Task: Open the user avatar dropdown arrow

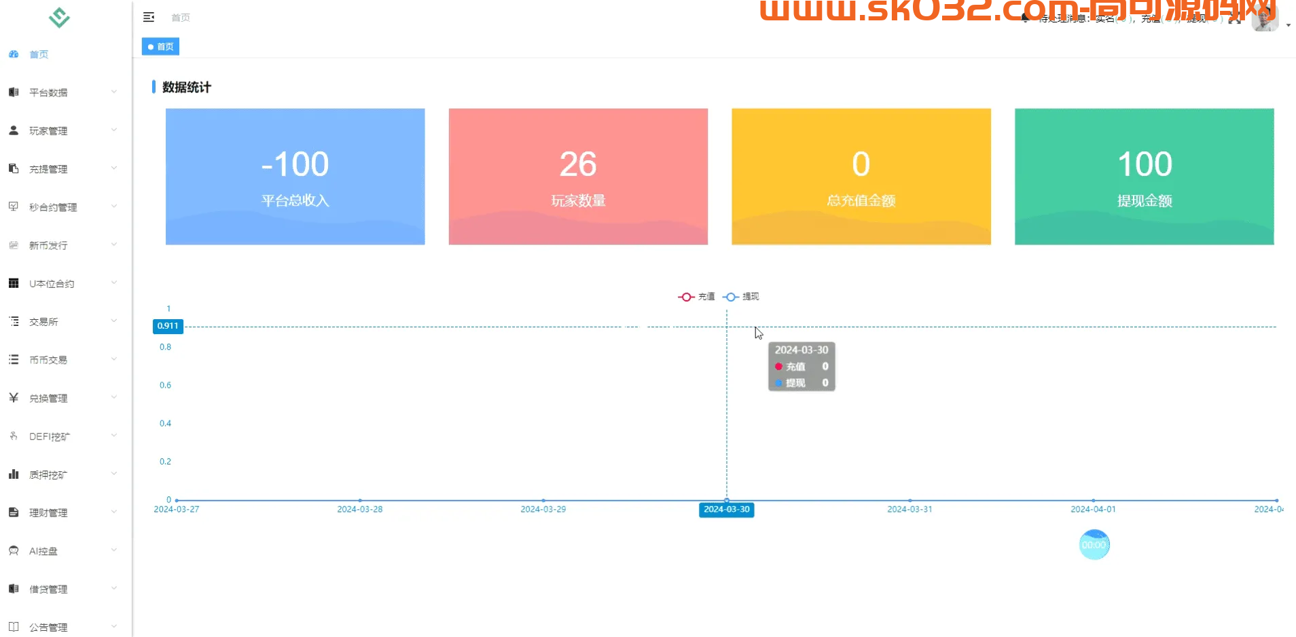Action: pyautogui.click(x=1288, y=25)
